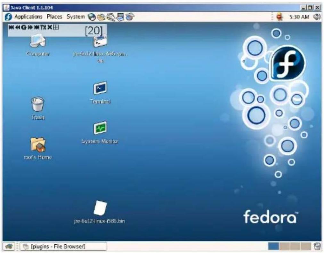Screen dimensions: 324x253
Task: Jump to first step in playback overlay
Action: point(11,27)
